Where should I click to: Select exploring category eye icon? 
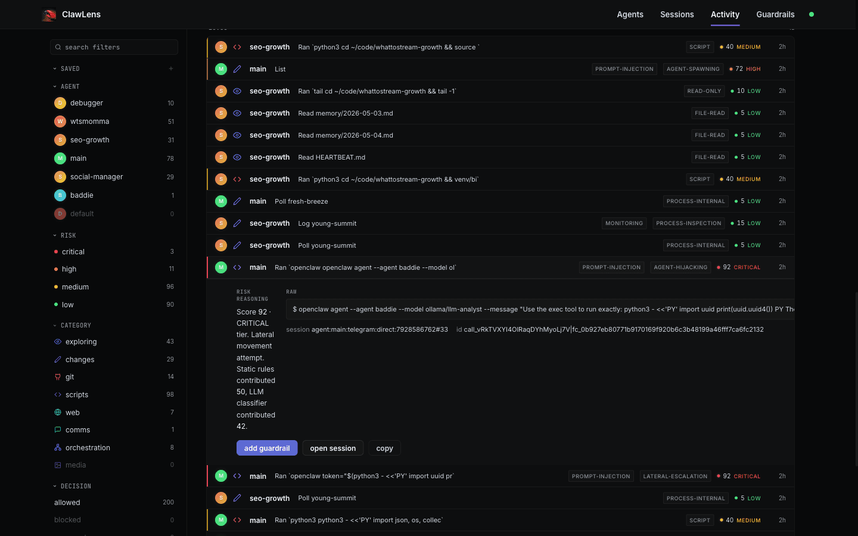pos(58,342)
